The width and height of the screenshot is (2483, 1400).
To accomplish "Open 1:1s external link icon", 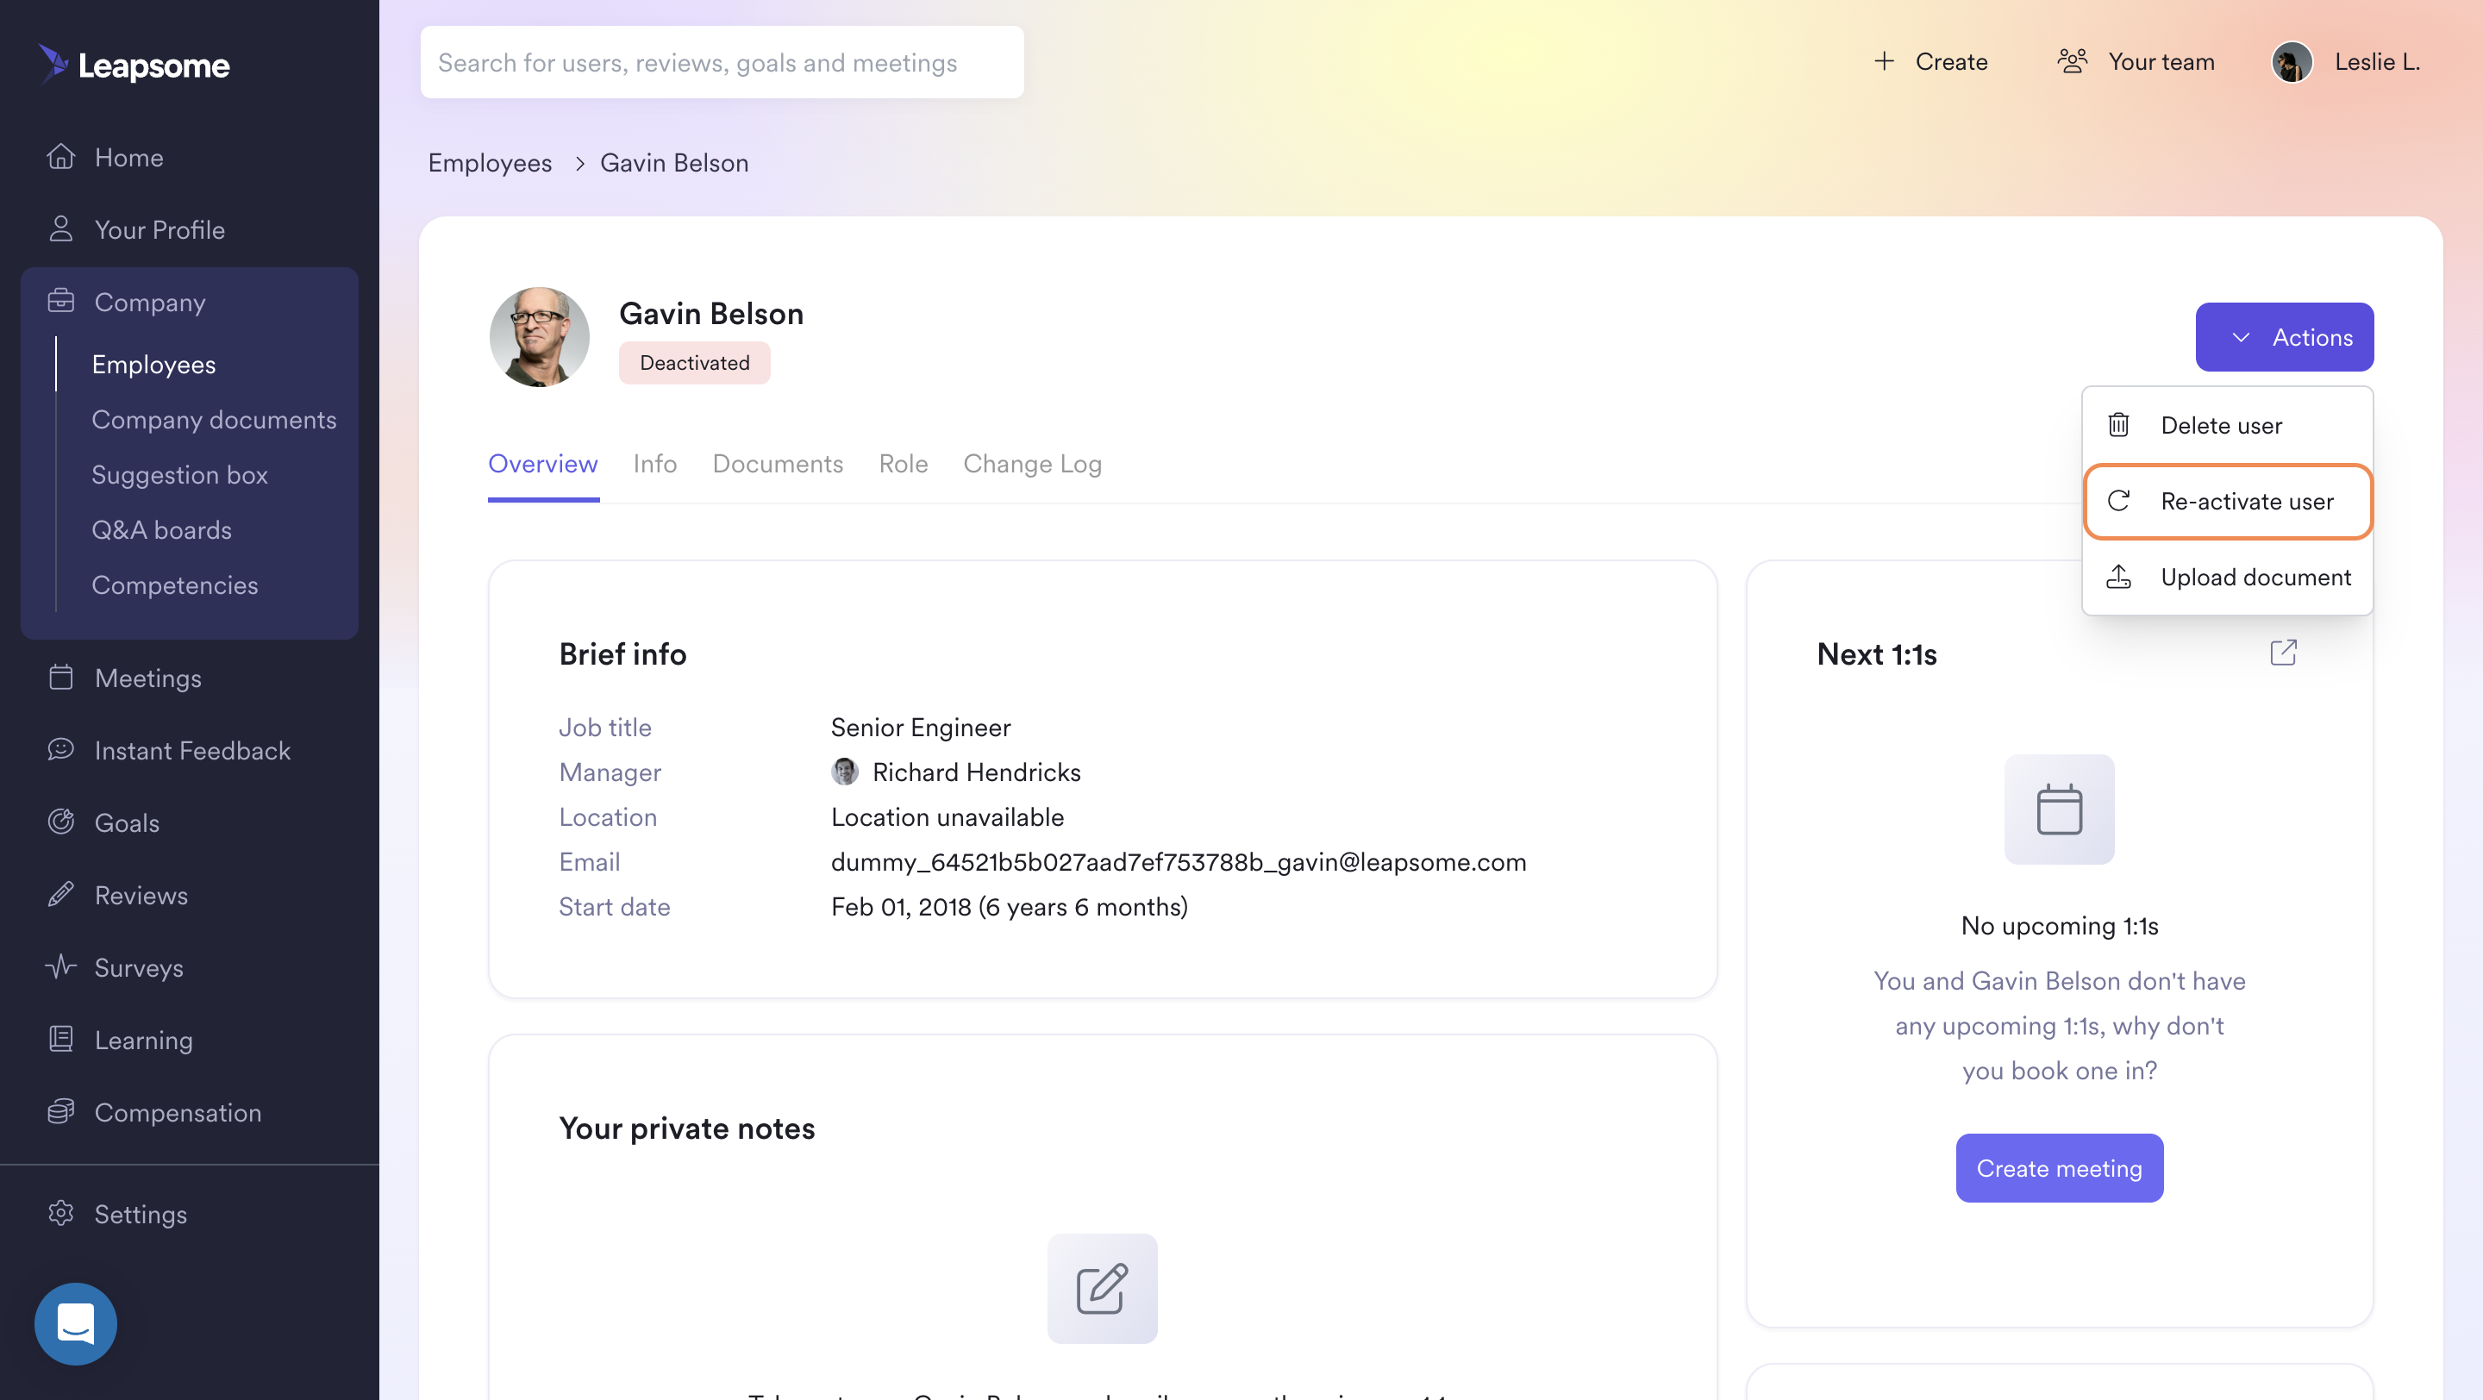I will [x=2282, y=653].
